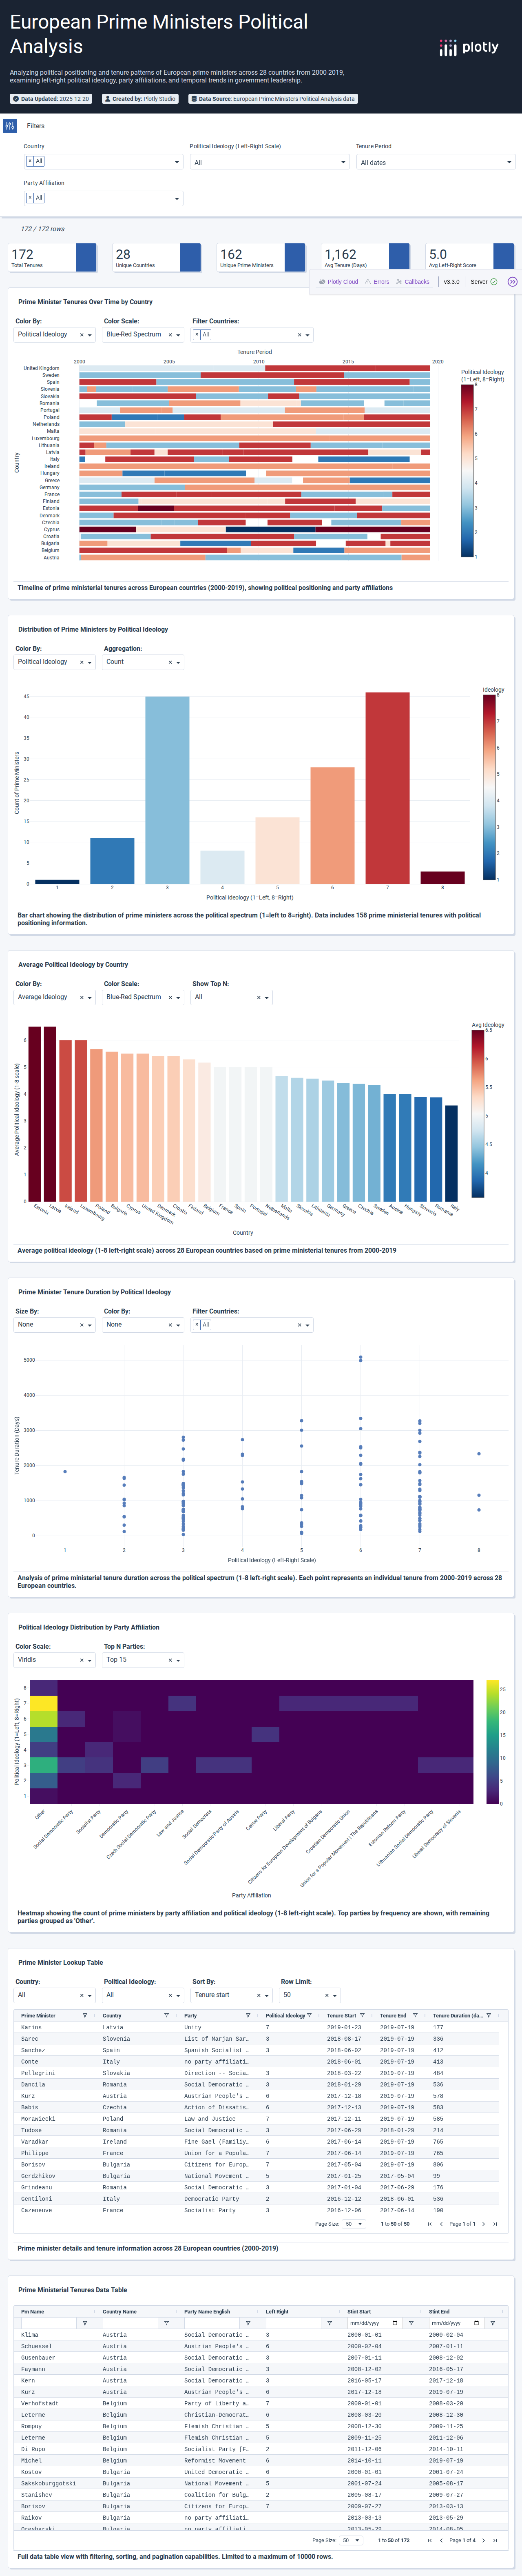Click the double-chevron expand icon in toolbar

click(x=513, y=282)
